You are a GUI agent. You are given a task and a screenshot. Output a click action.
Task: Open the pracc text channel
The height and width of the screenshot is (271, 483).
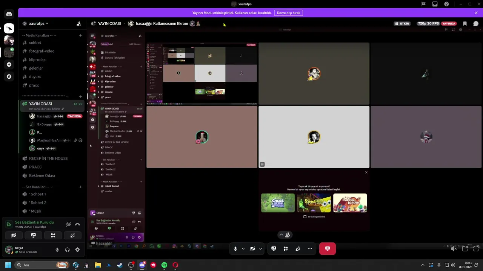[x=53, y=85]
